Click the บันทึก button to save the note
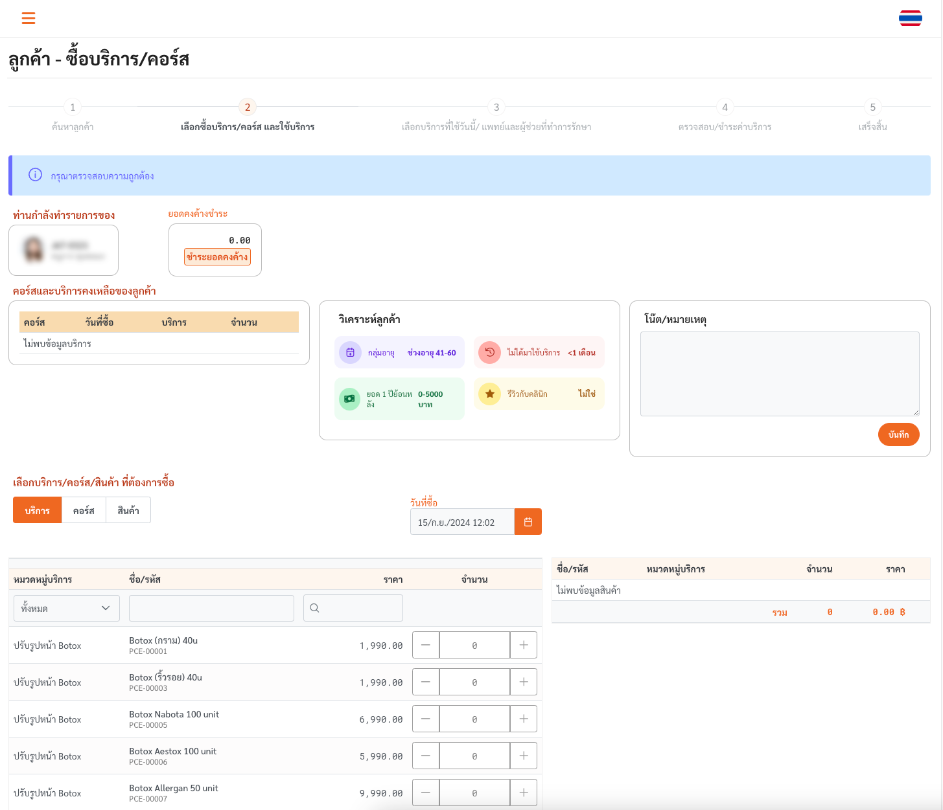The image size is (943, 810). 898,434
